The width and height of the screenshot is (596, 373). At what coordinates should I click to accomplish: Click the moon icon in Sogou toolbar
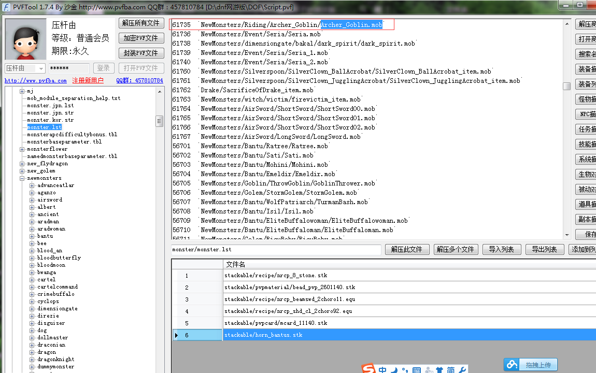394,370
